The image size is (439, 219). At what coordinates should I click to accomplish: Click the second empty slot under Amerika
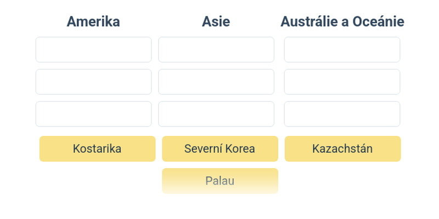93,82
